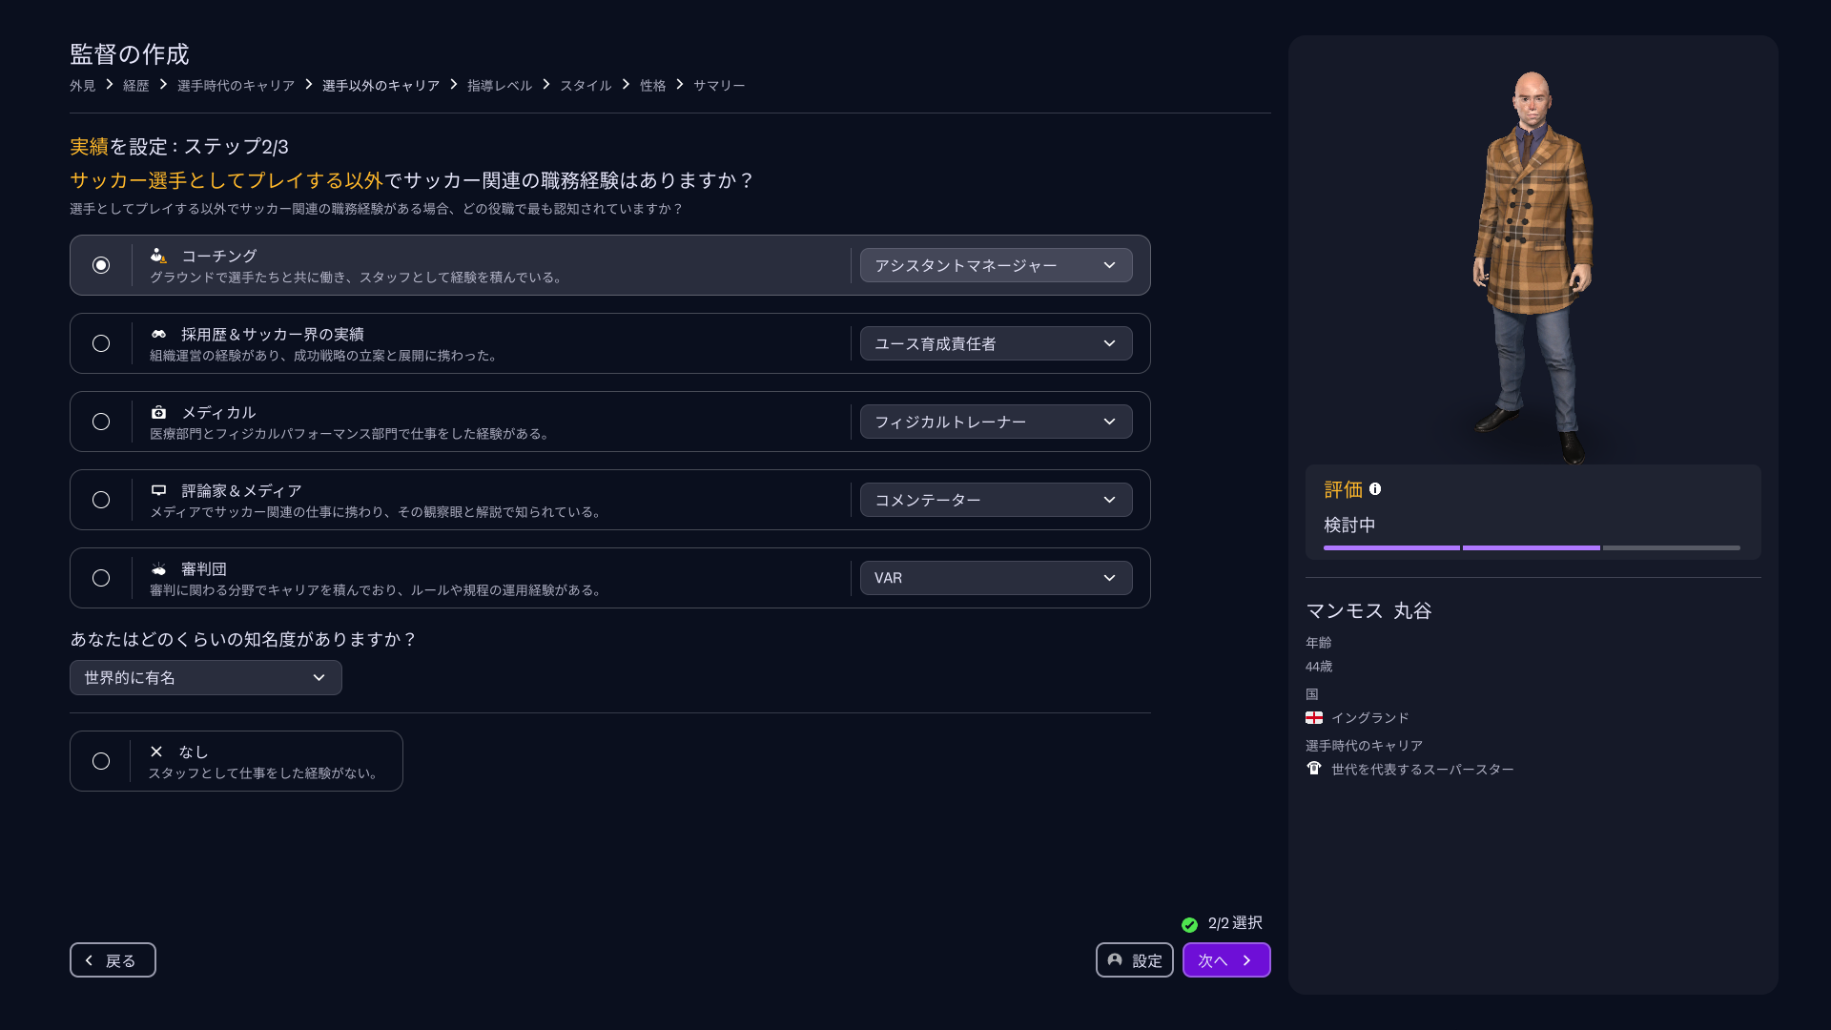Click the referee (審判団) icon
The width and height of the screenshot is (1831, 1030).
(x=158, y=568)
